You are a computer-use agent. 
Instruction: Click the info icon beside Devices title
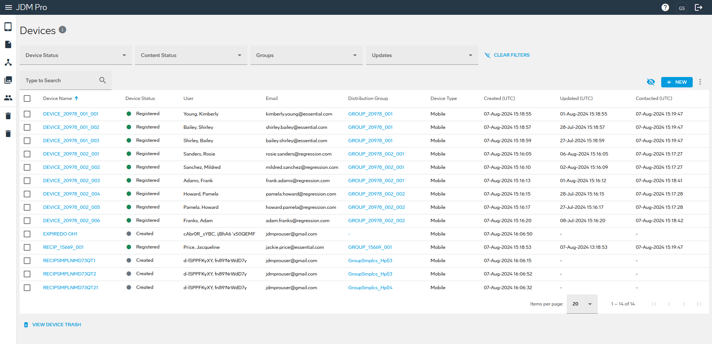(62, 30)
